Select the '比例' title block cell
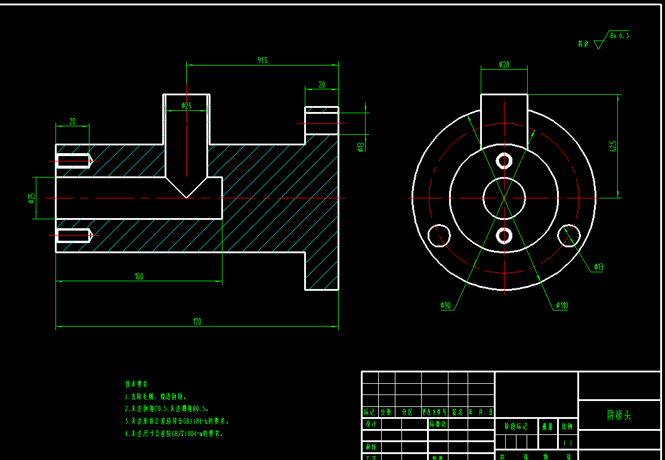Image resolution: width=665 pixels, height=460 pixels. (x=567, y=427)
